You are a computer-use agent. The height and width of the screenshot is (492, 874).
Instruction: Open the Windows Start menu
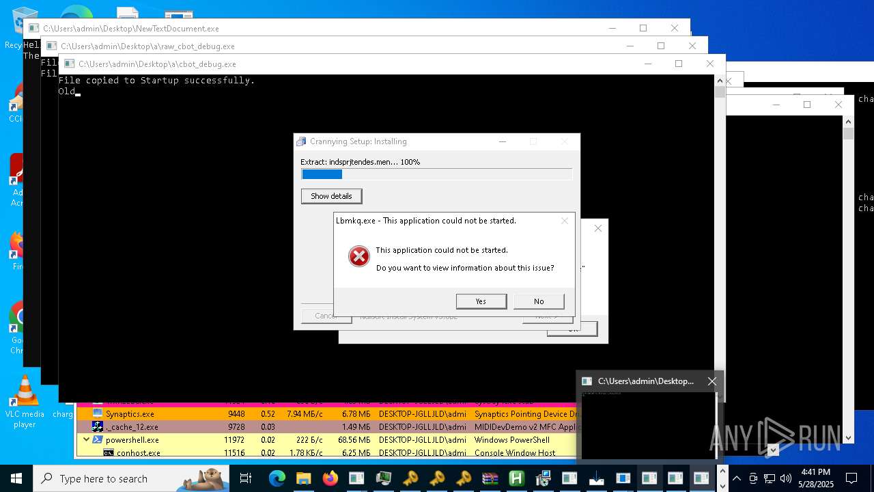pos(16,478)
